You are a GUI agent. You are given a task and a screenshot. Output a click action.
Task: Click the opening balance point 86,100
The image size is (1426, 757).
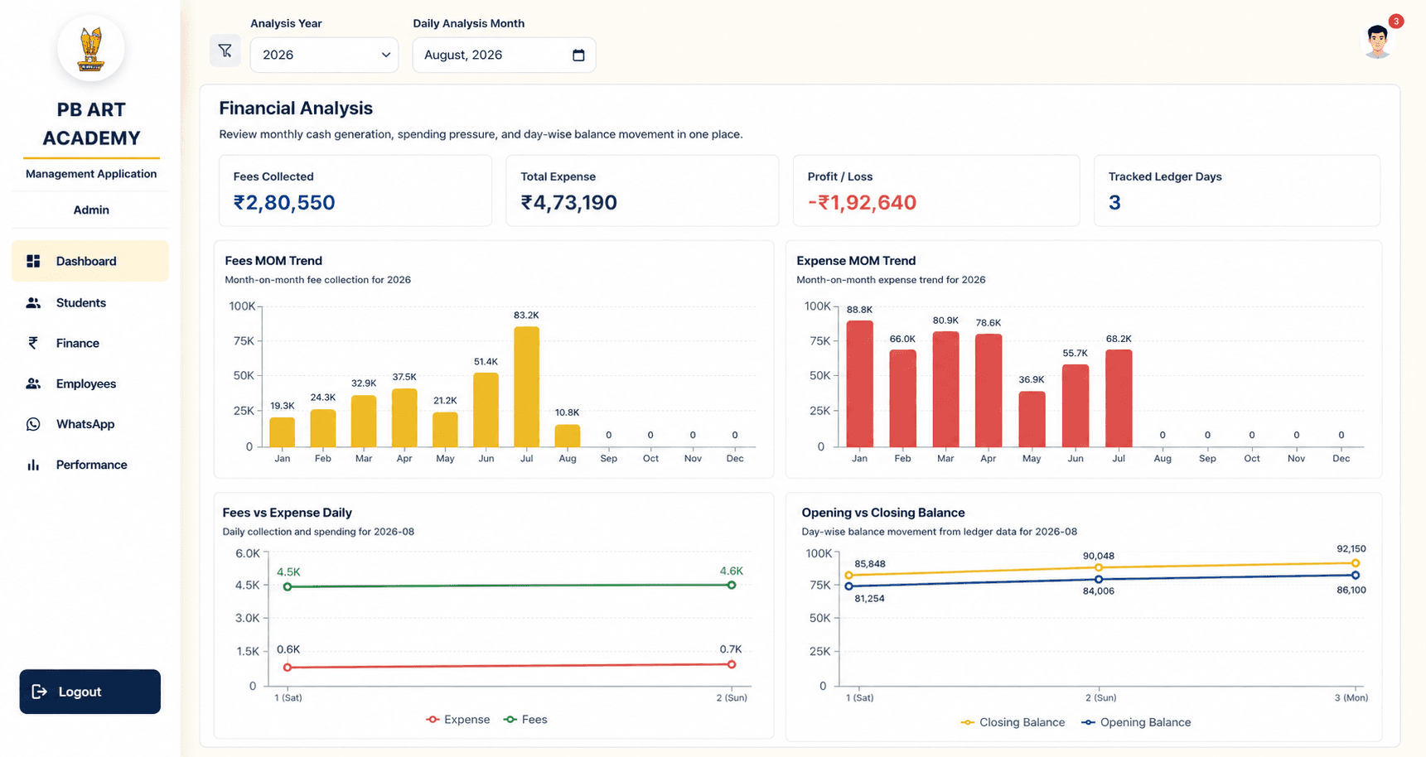pyautogui.click(x=1356, y=575)
